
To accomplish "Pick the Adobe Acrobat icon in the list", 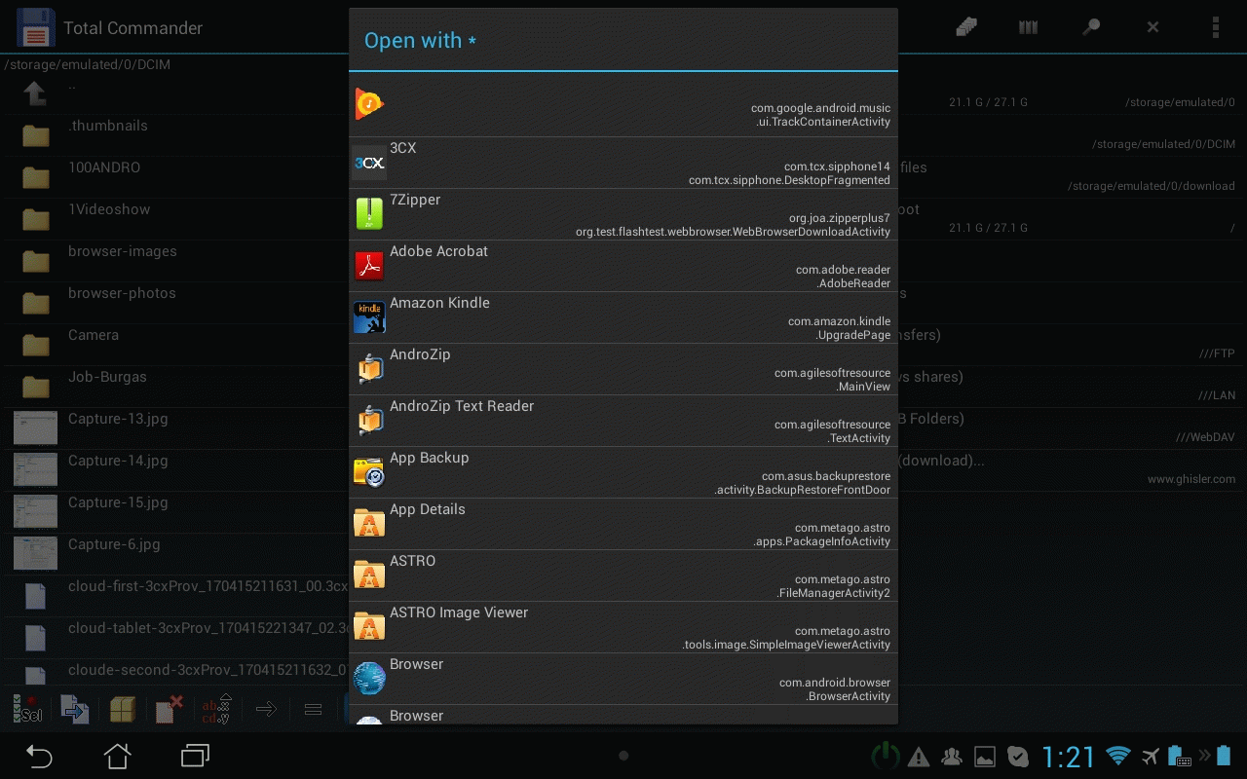I will coord(369,266).
